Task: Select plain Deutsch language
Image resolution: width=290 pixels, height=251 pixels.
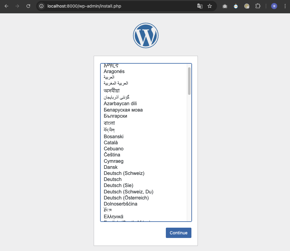Action: coord(144,179)
